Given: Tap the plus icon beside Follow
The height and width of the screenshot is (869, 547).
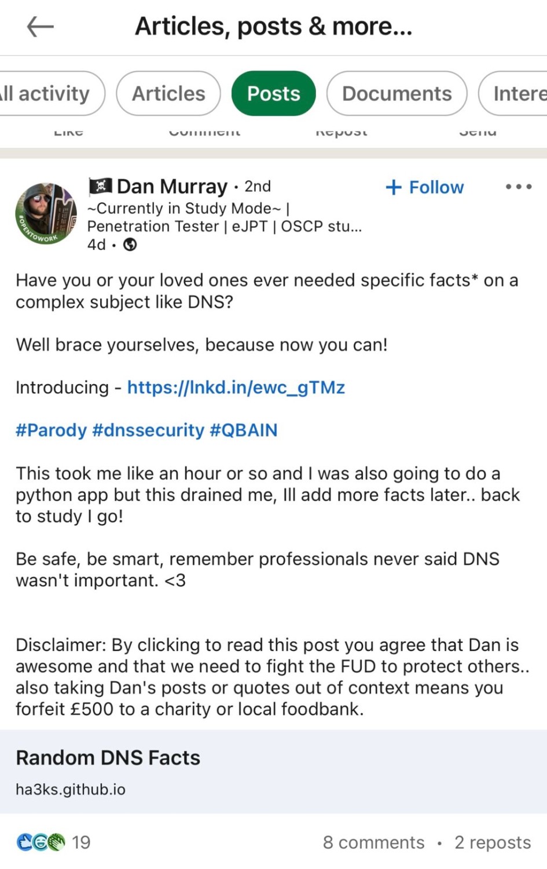Looking at the screenshot, I should click(x=394, y=187).
